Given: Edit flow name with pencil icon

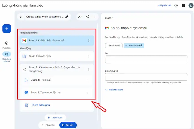Looking at the screenshot, I should coord(67,17).
